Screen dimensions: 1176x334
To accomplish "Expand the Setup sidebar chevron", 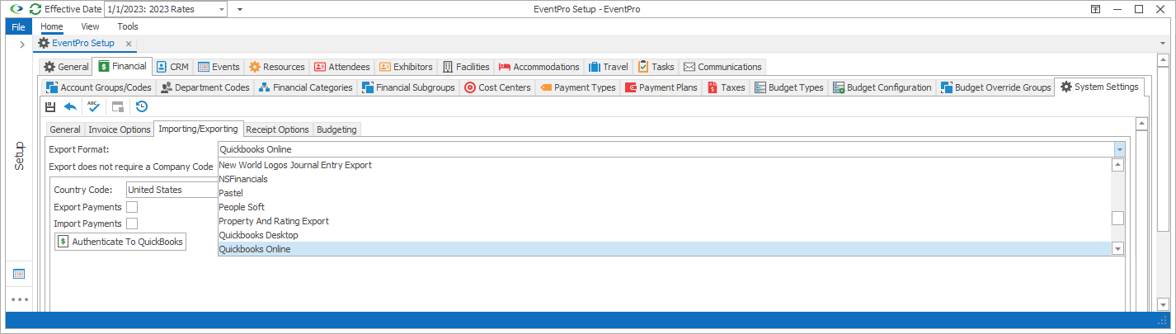I will [22, 44].
